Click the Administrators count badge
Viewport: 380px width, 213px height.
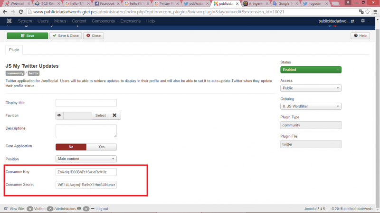[x=50, y=209]
